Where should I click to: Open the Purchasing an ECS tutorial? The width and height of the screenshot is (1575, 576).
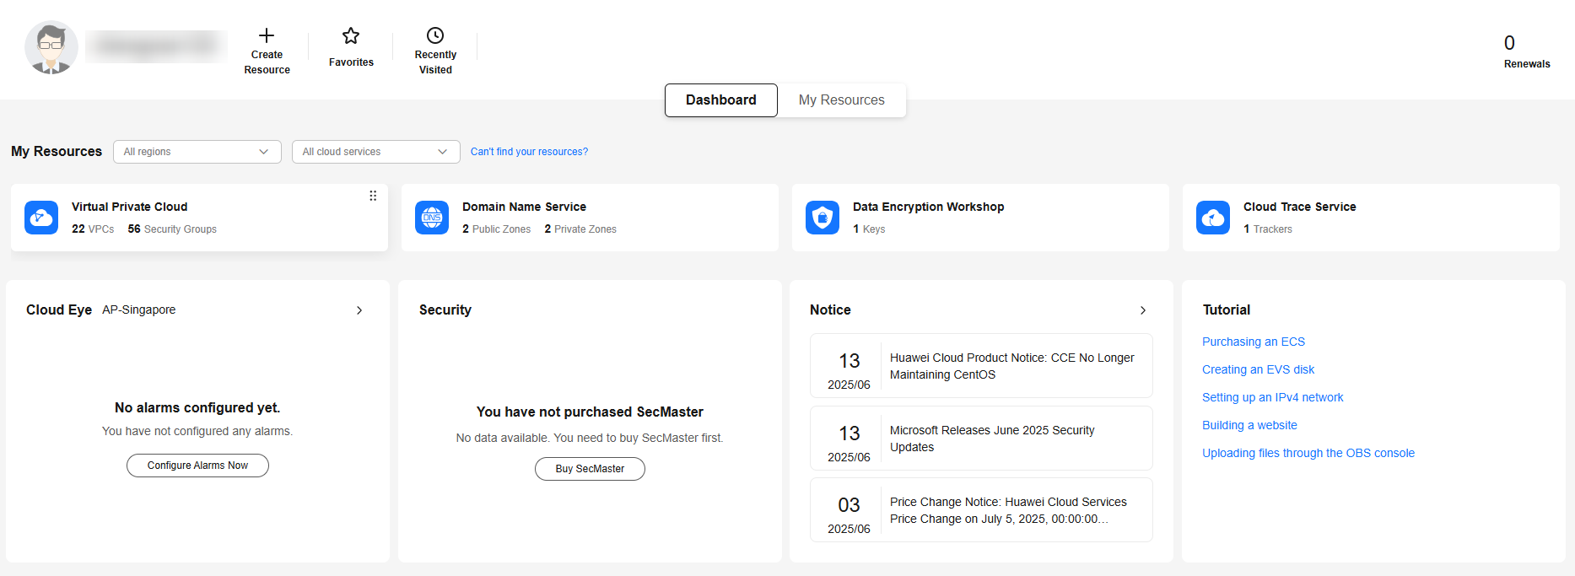coord(1254,342)
